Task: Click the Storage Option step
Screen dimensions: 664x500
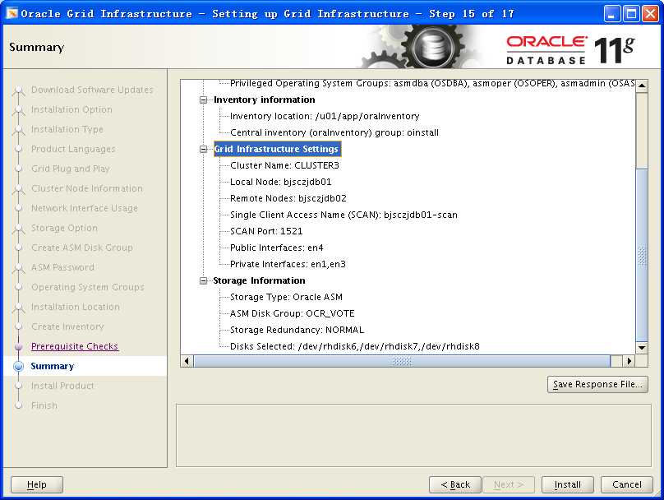Action: 64,228
